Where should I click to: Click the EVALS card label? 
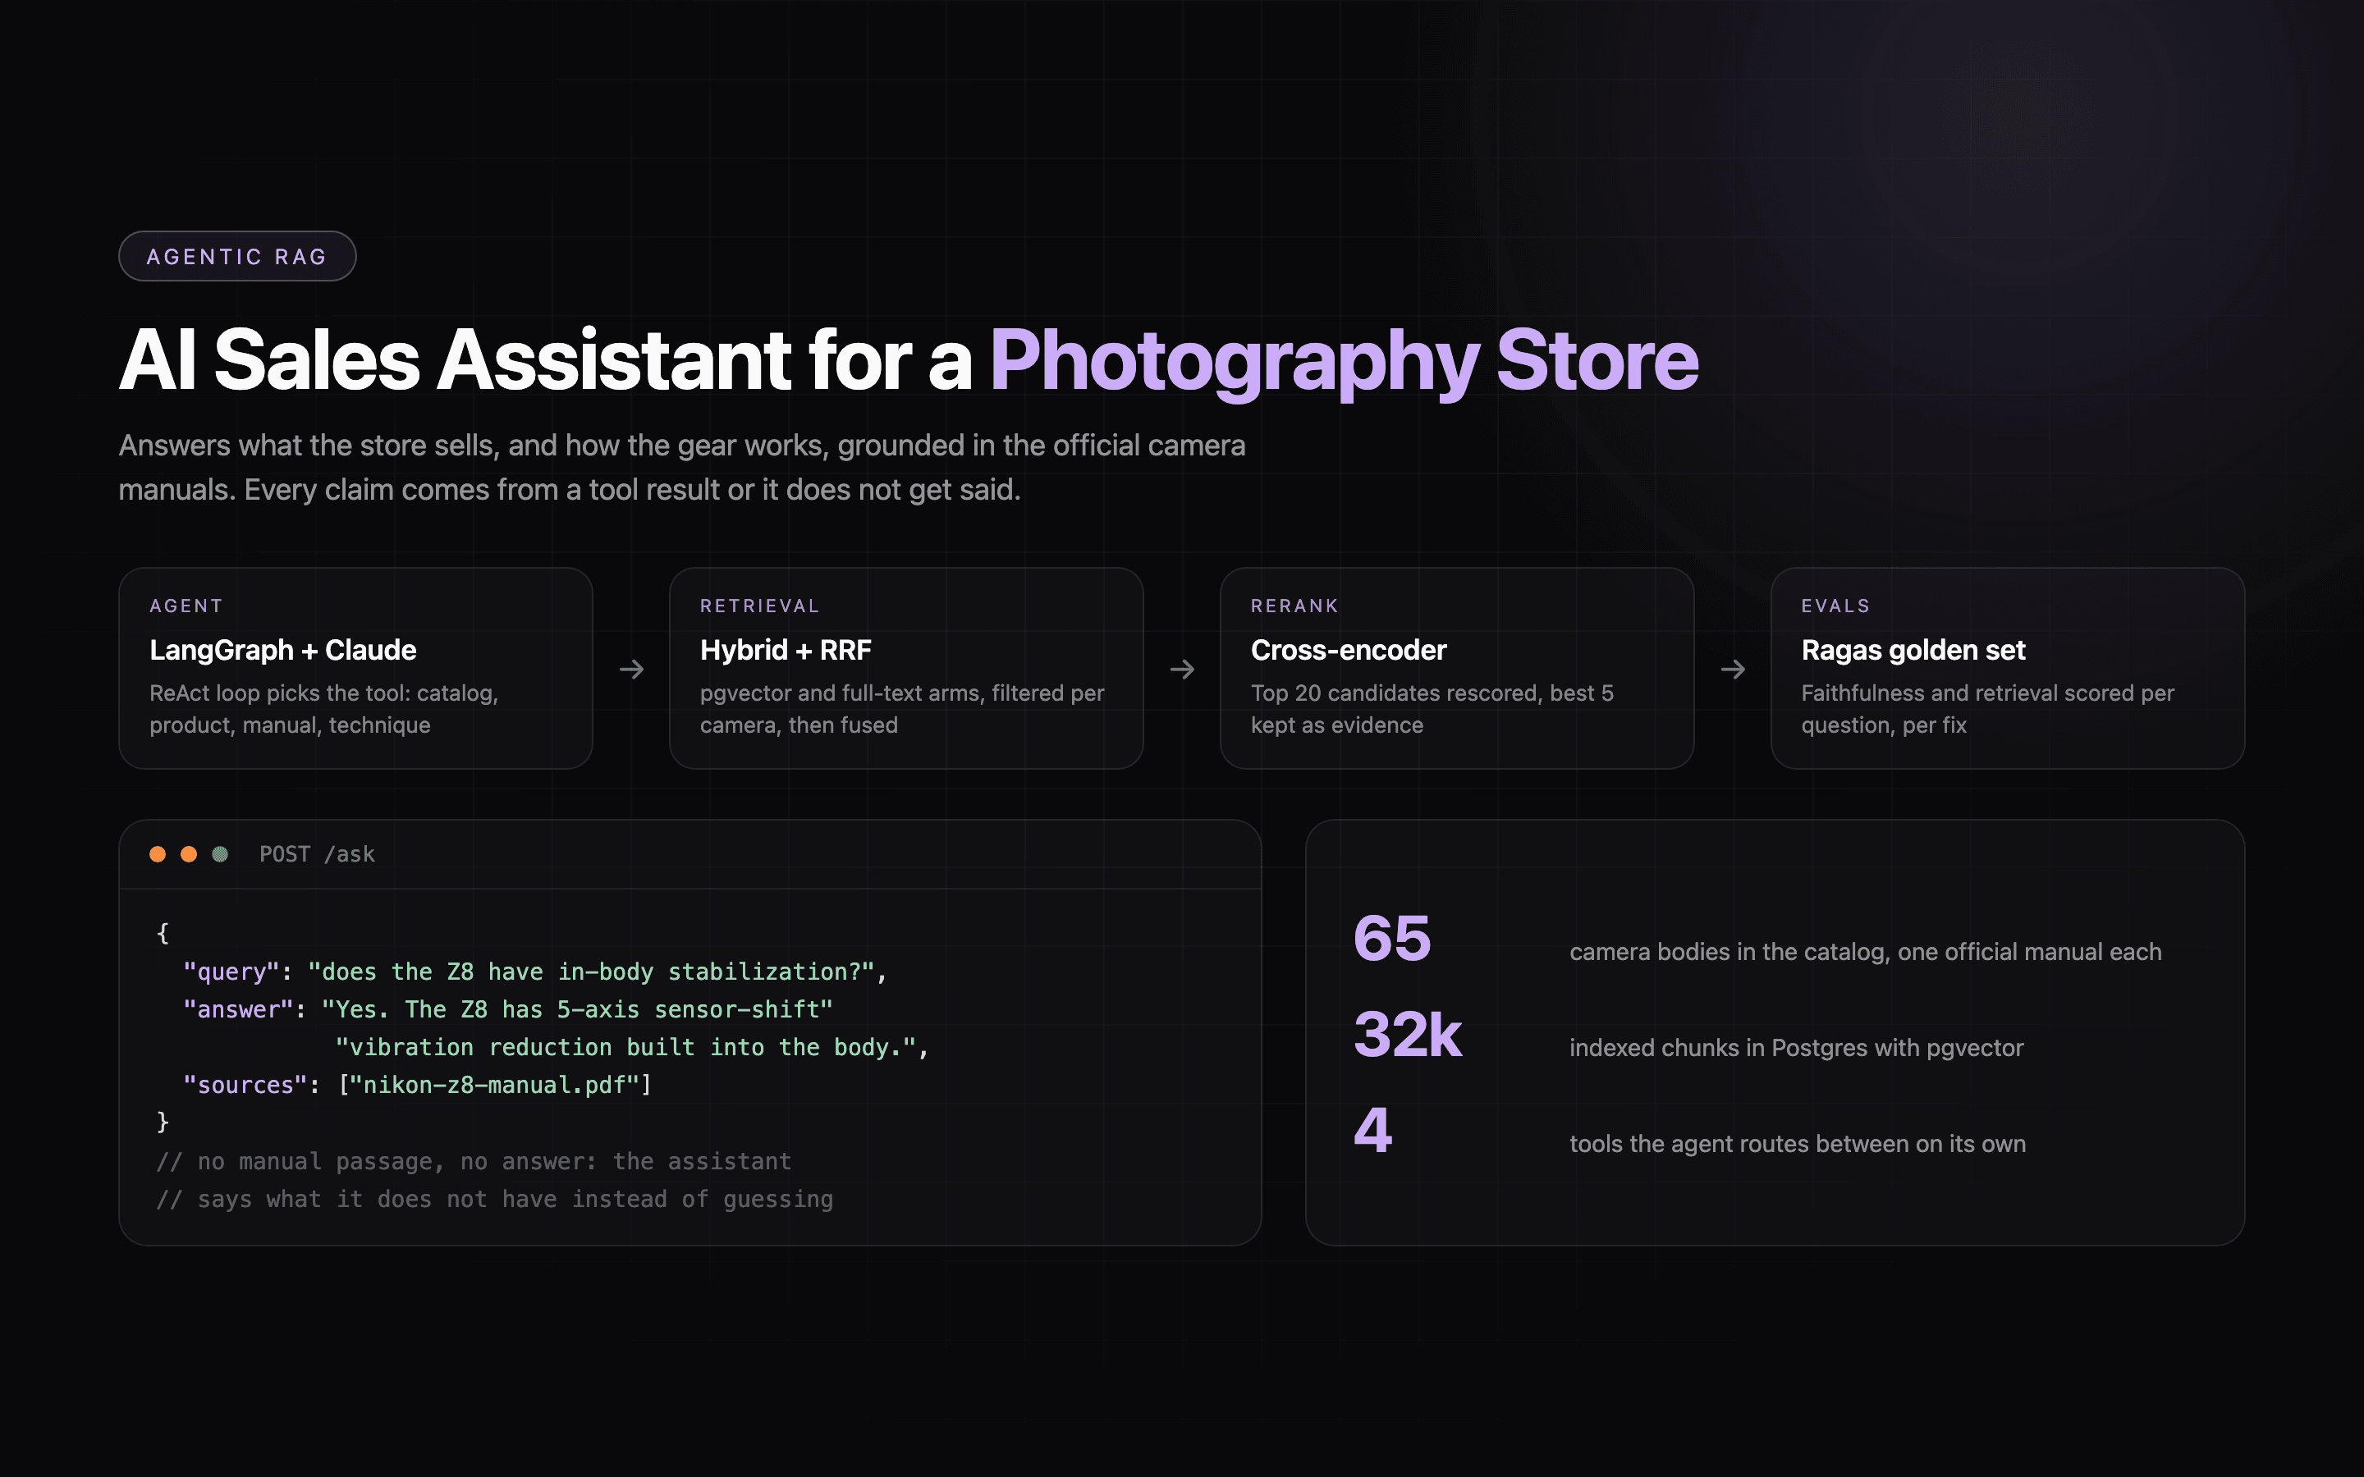[x=1835, y=606]
